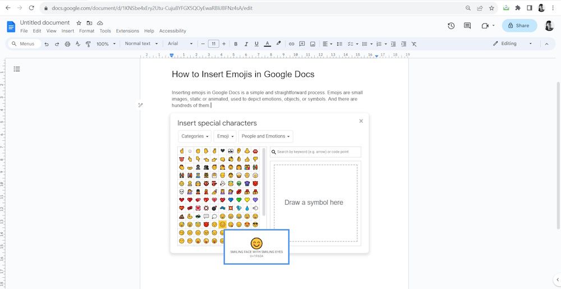Close the Insert special characters dialog
The image size is (561, 289).
(x=361, y=121)
